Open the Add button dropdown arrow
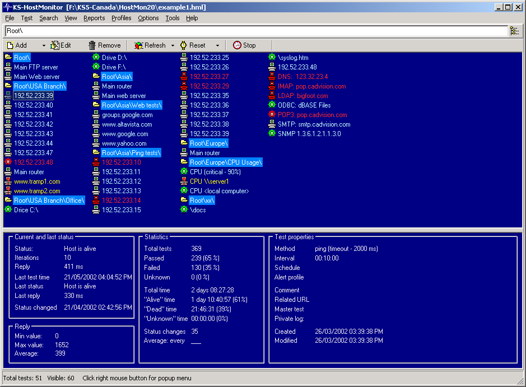 coord(44,45)
